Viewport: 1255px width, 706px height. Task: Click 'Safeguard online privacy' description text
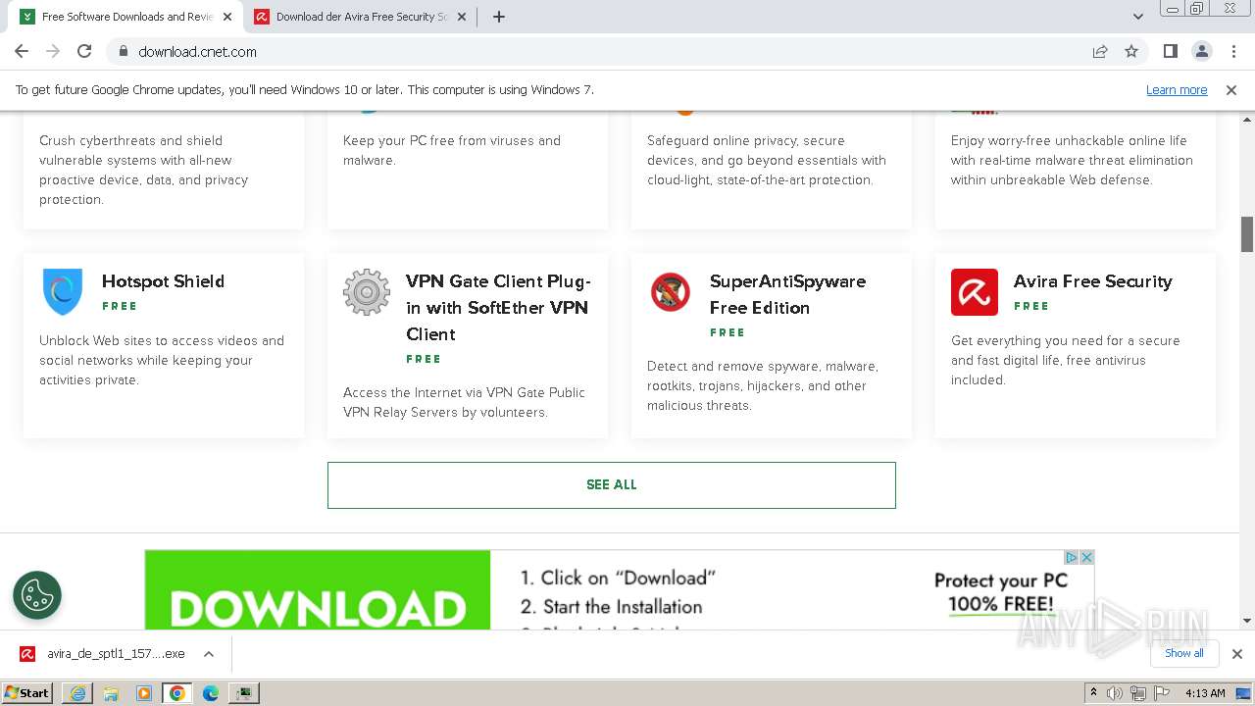click(767, 160)
